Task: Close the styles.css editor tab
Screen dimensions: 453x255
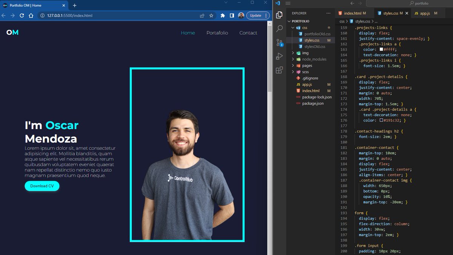Action: (407, 13)
